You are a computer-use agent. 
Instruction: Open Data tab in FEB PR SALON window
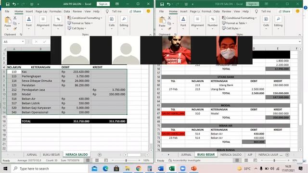click(217, 12)
